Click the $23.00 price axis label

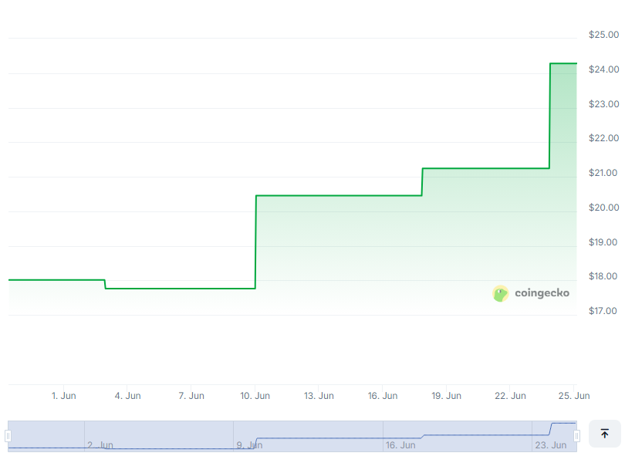(603, 104)
